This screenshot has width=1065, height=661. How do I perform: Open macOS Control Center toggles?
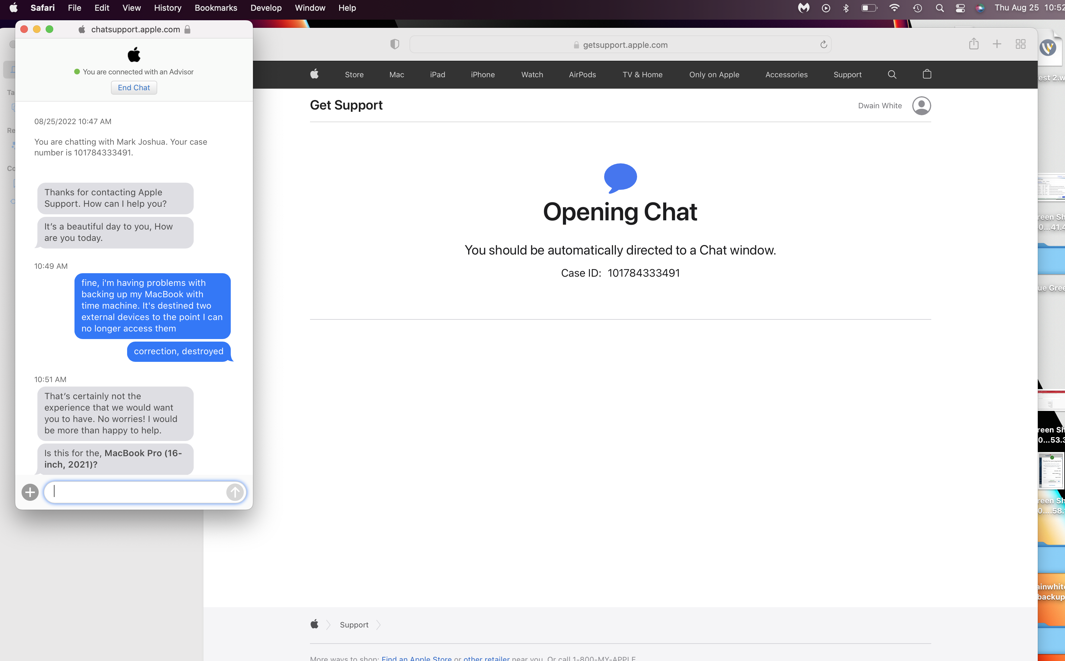point(960,8)
